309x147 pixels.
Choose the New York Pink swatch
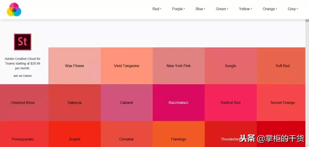click(x=179, y=66)
